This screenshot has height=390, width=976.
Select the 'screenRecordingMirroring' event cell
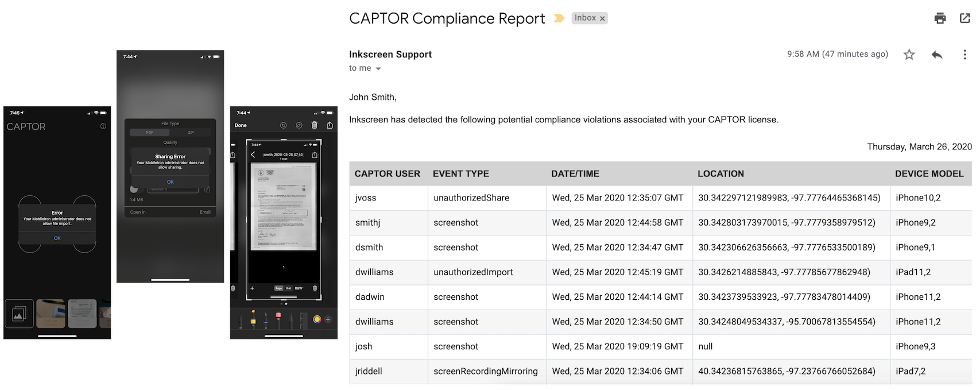[x=486, y=371]
